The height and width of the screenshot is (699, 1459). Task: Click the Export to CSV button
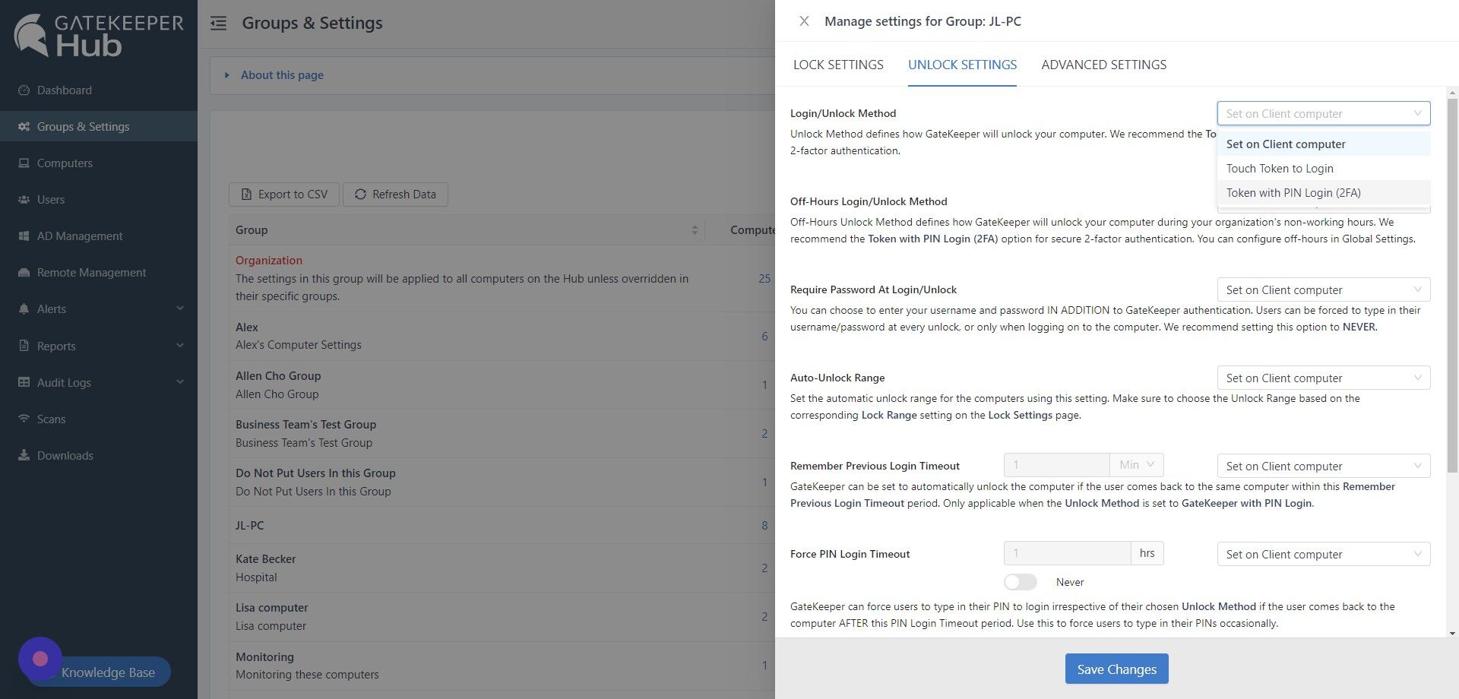pos(284,195)
